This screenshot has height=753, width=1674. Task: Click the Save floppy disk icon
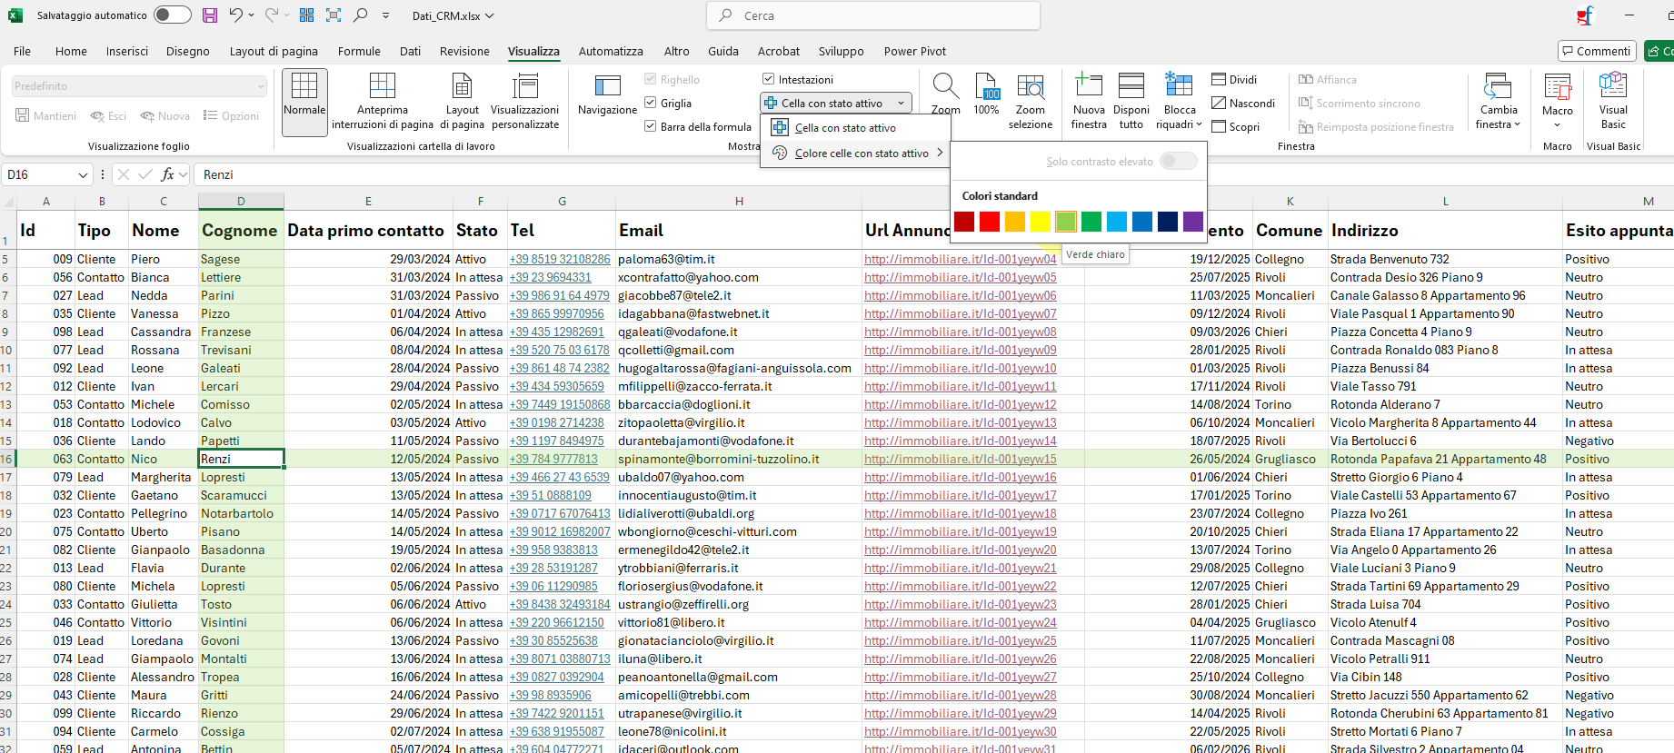coord(210,15)
